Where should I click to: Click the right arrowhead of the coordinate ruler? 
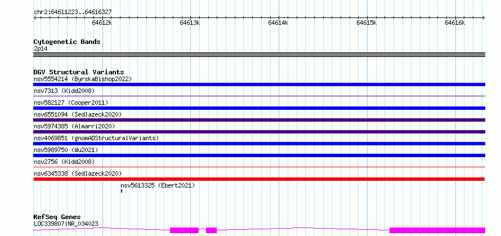pyautogui.click(x=484, y=18)
